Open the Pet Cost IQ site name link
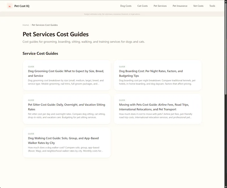Viewport: 227px width, 188px height. pos(22,6)
